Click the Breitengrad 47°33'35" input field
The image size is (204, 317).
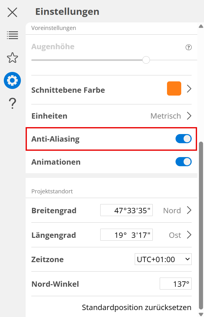click(127, 210)
